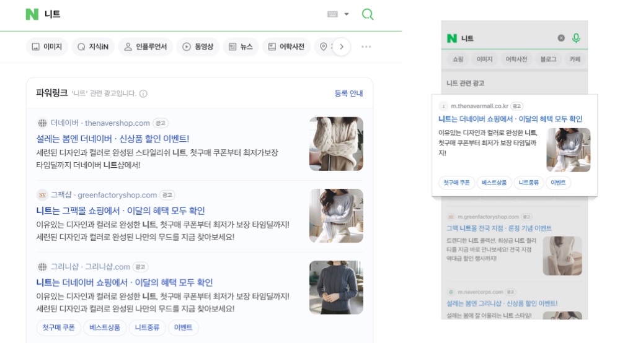Click the green magnifier search icon
620x343 pixels.
click(x=367, y=14)
